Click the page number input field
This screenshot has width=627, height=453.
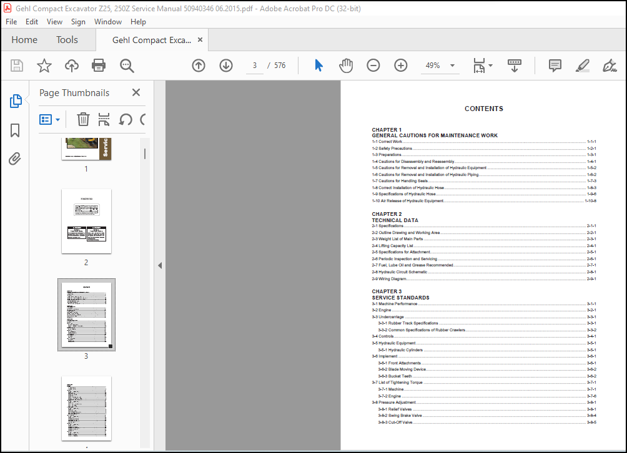pos(255,66)
